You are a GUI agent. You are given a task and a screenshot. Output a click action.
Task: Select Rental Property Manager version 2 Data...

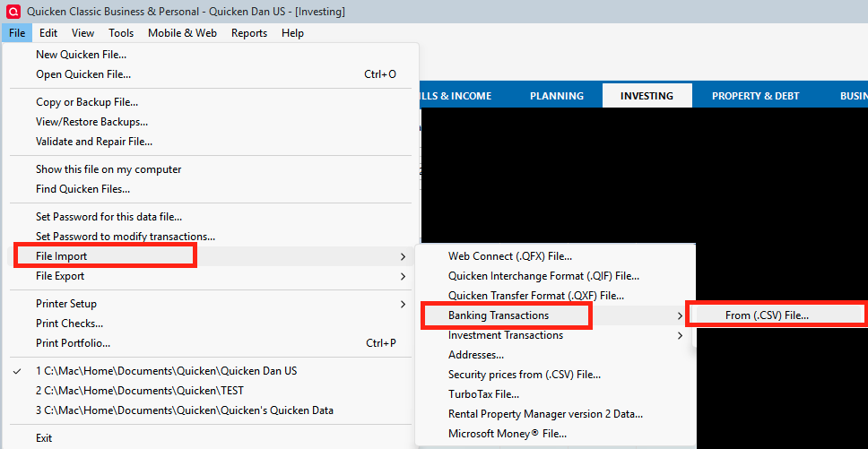[555, 414]
